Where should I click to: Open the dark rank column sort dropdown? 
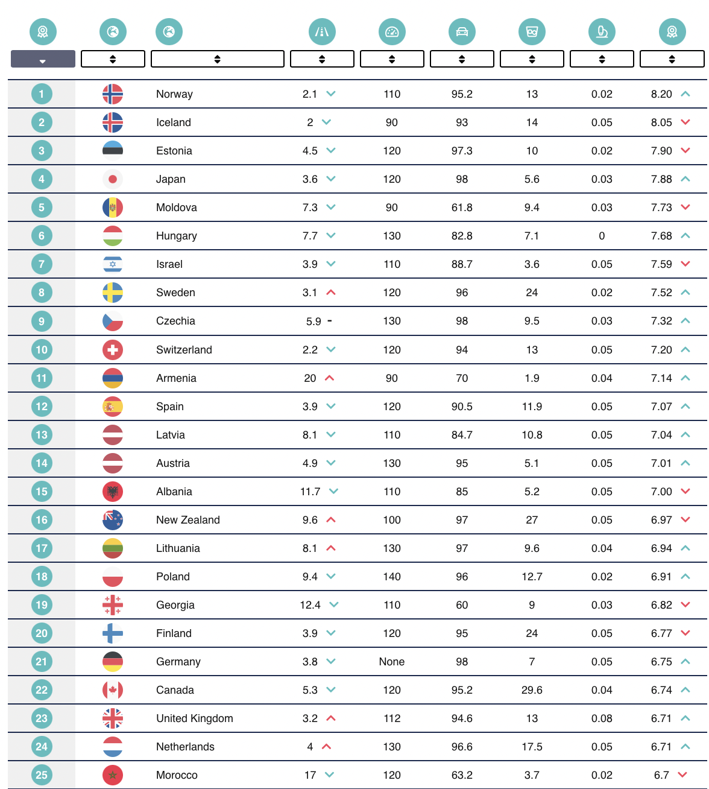pos(43,59)
